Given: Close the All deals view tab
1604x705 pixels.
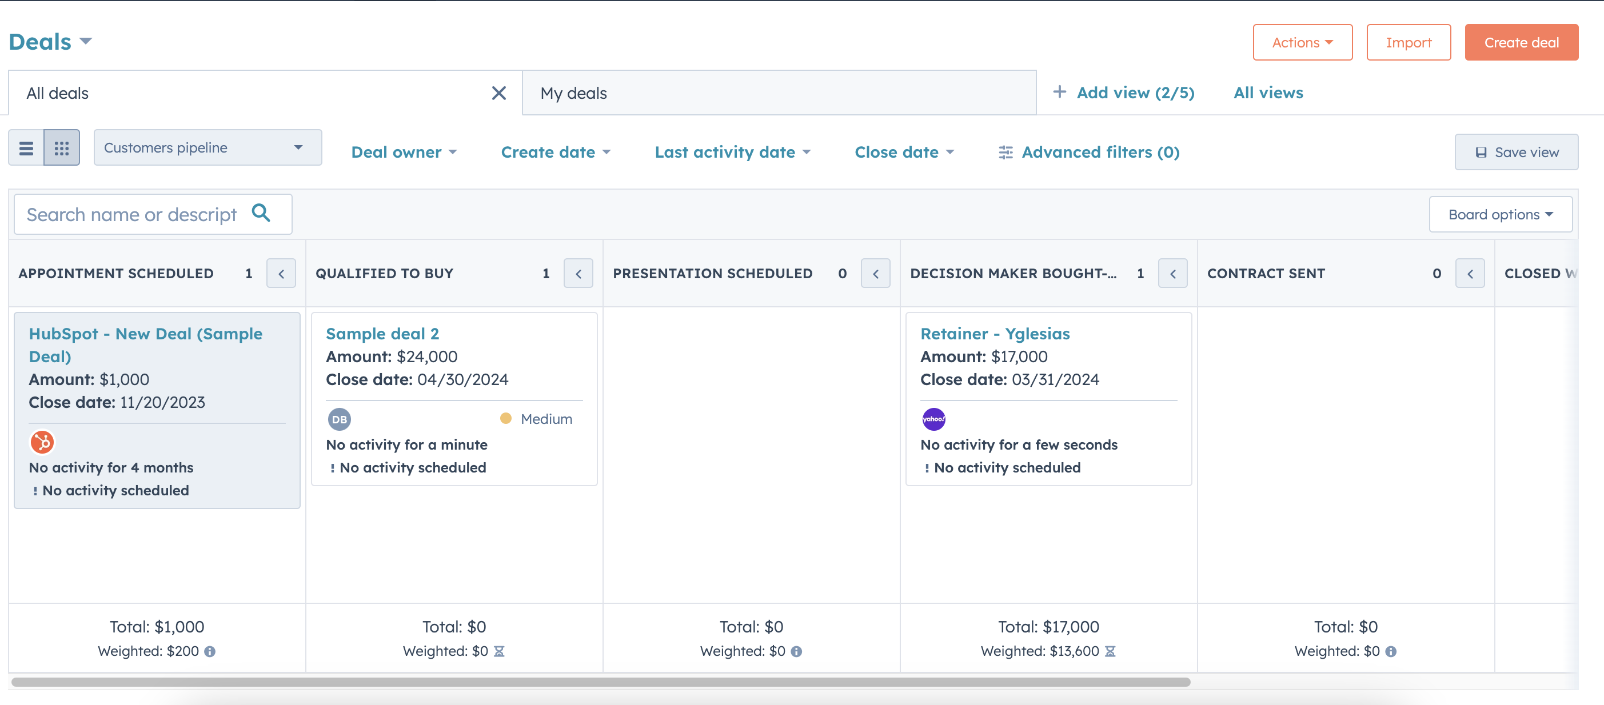Looking at the screenshot, I should 499,93.
